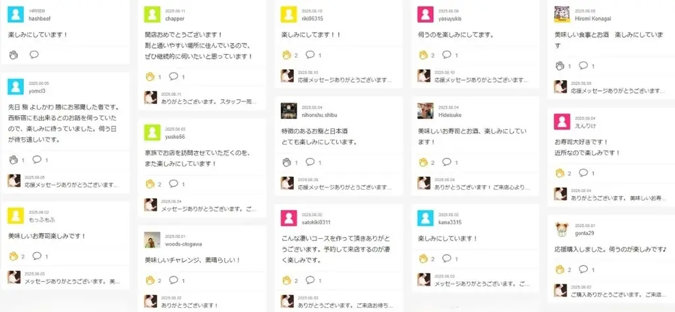This screenshot has height=312, width=675.
Task: Open woods-otogawa's profile picture
Action: coord(152,240)
